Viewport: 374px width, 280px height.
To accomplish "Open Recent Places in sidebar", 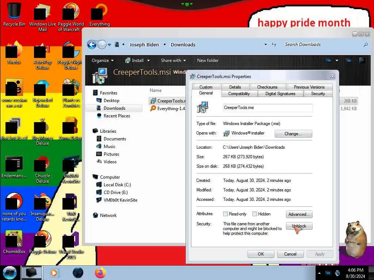I will click(x=117, y=116).
